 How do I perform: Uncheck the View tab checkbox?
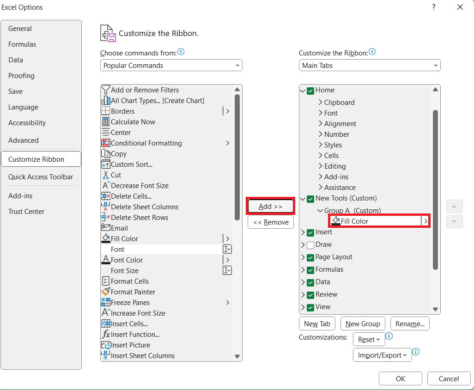coord(310,307)
